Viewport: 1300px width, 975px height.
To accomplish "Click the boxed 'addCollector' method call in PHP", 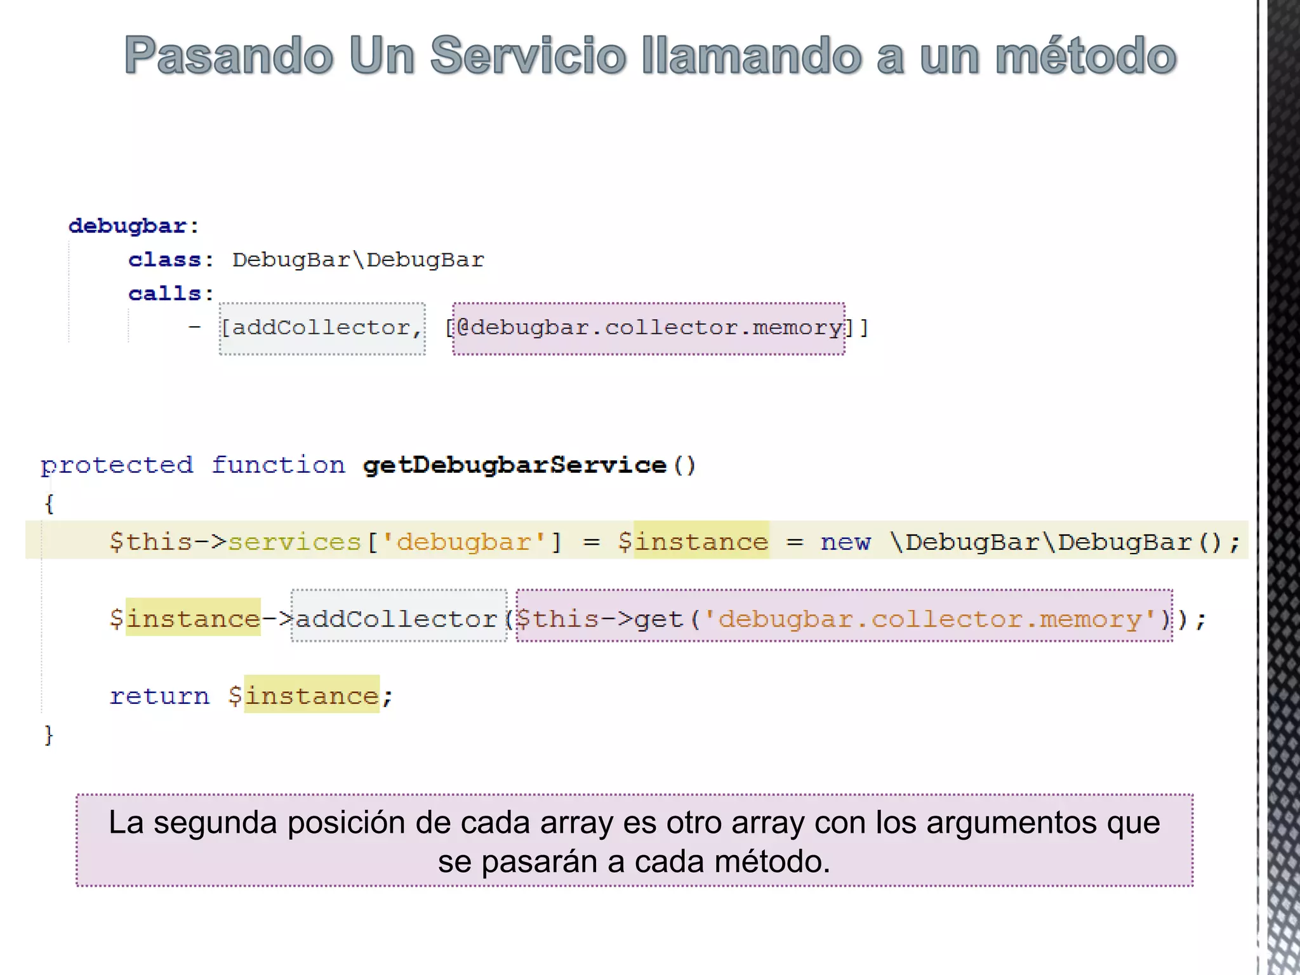I will point(399,616).
